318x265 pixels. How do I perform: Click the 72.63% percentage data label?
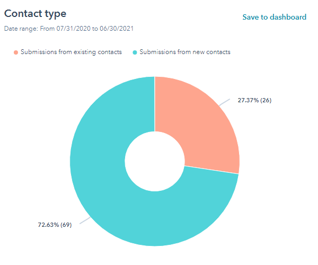[x=50, y=225]
